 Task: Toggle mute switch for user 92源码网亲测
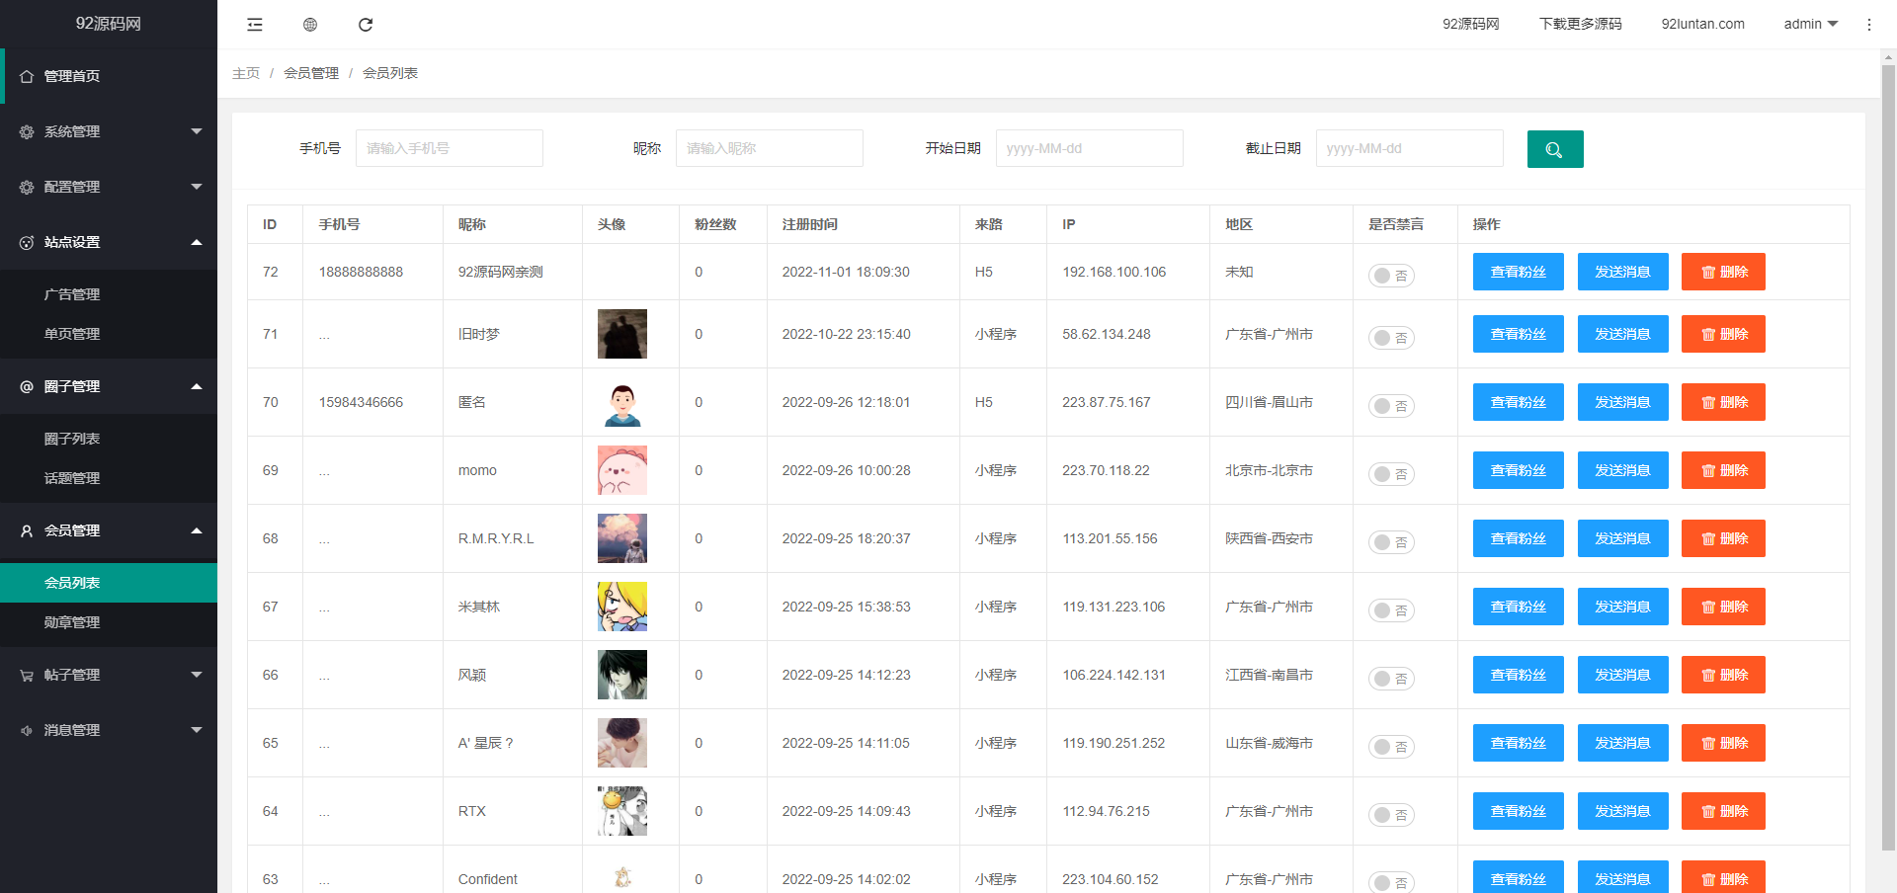click(1390, 276)
